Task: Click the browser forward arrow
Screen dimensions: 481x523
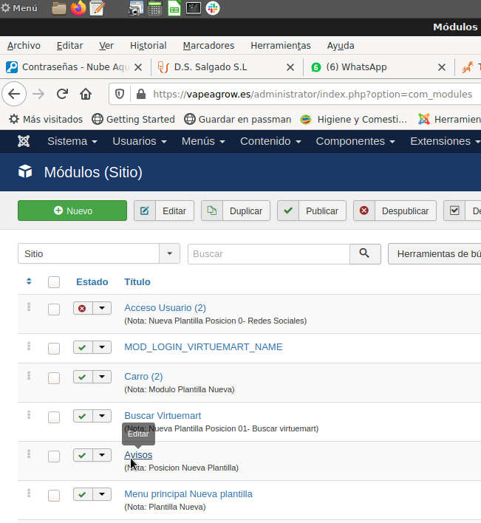Action: click(38, 94)
